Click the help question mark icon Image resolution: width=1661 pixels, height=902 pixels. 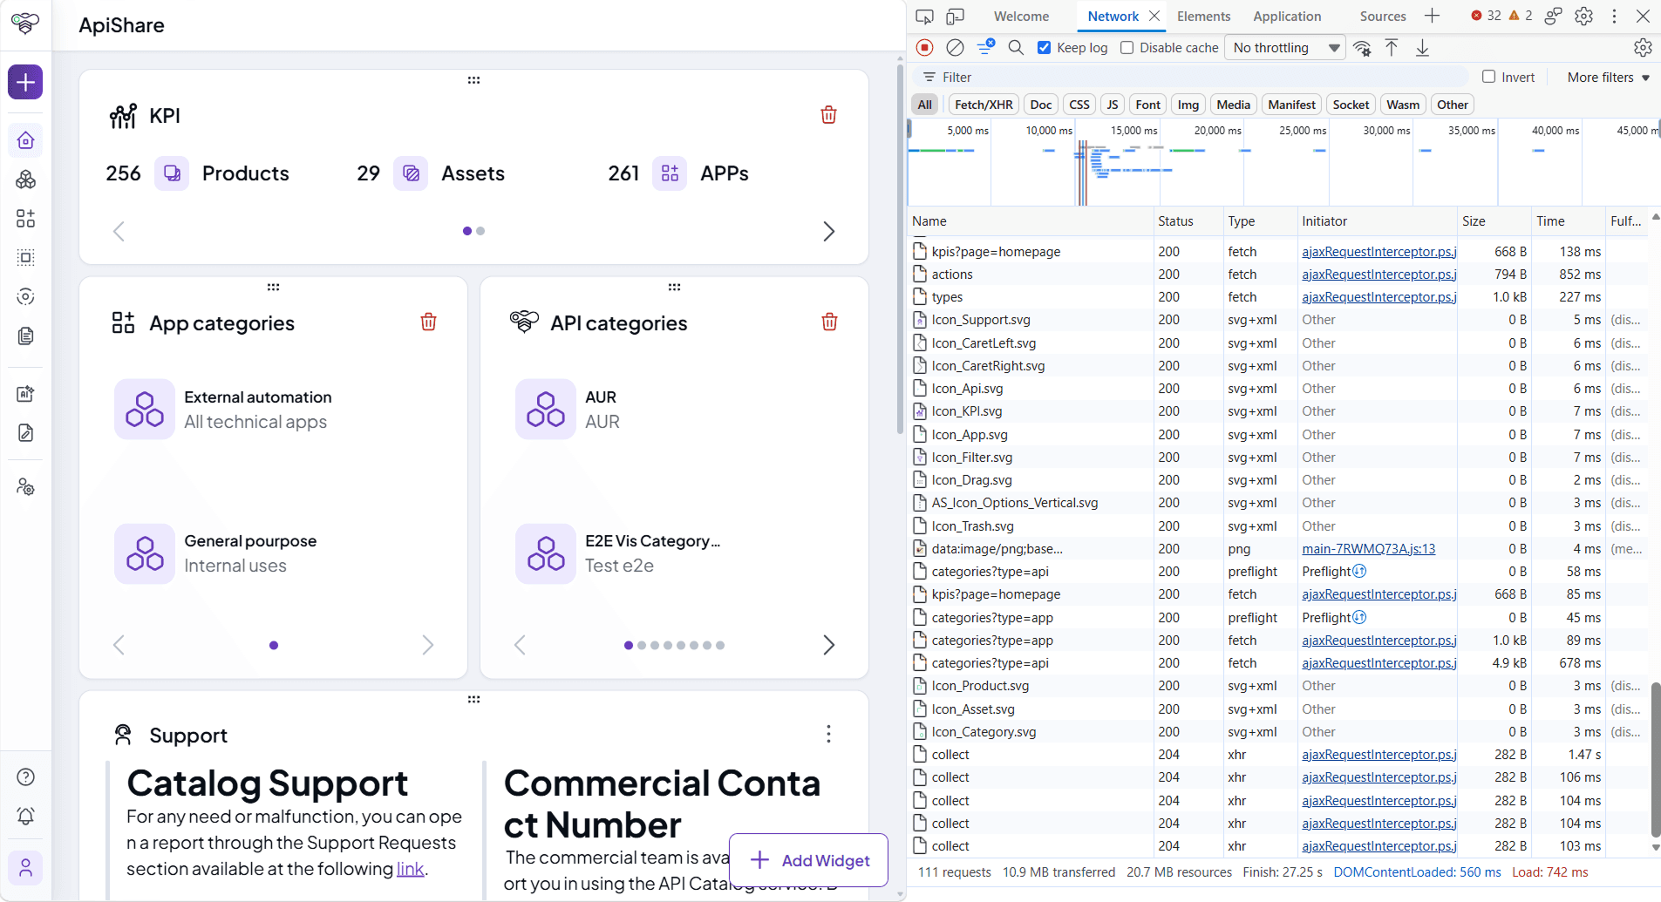pyautogui.click(x=25, y=777)
